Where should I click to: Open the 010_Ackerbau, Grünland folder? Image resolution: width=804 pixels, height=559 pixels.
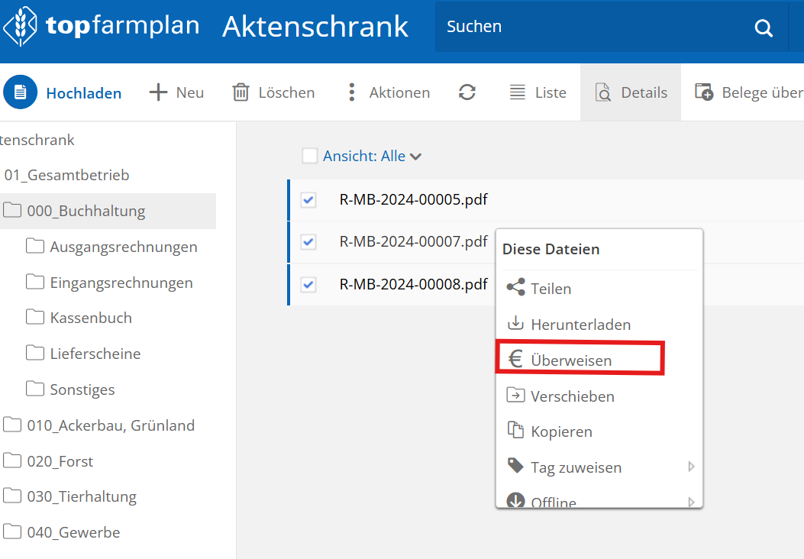pyautogui.click(x=110, y=425)
